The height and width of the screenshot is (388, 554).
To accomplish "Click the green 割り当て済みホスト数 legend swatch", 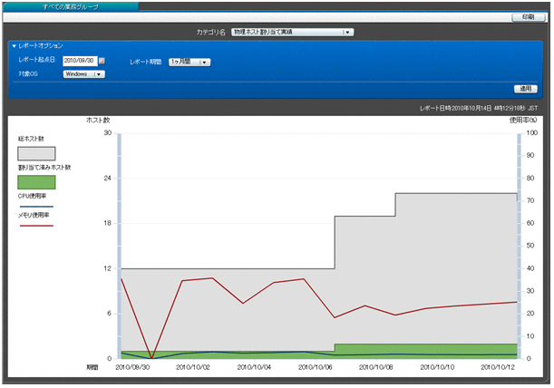I will point(36,182).
